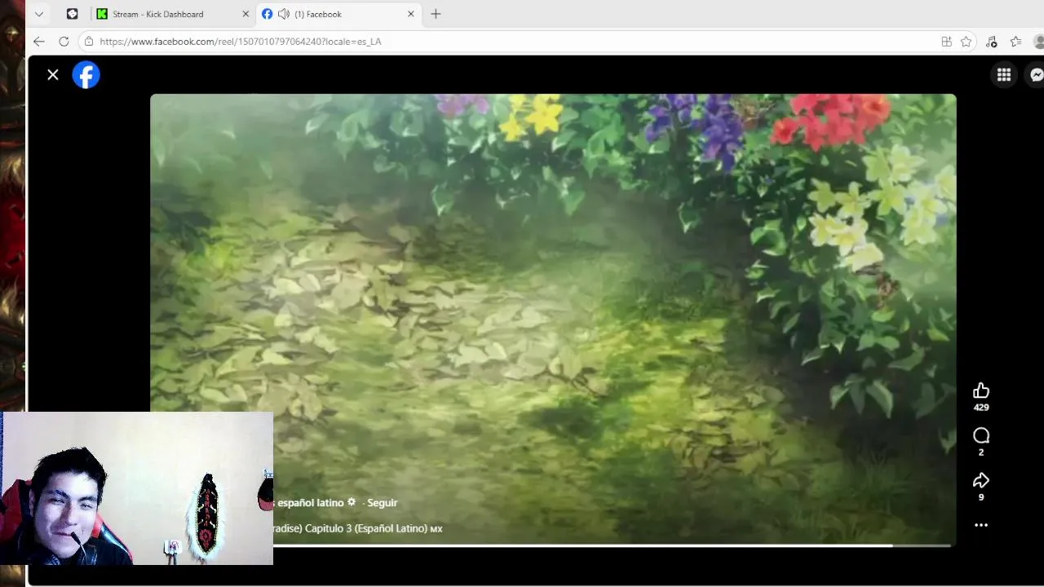
Task: Open the media control icon in the toolbar
Action: [991, 42]
